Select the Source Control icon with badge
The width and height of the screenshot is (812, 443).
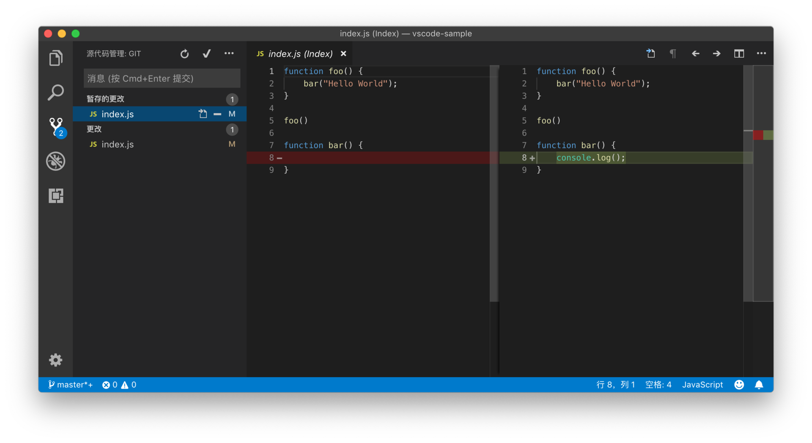(x=57, y=127)
